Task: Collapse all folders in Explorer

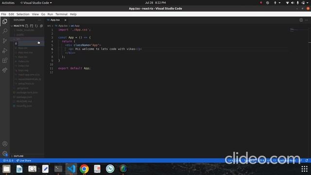Action: pyautogui.click(x=41, y=26)
